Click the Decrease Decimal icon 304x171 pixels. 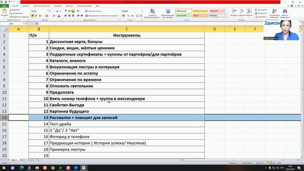141,16
